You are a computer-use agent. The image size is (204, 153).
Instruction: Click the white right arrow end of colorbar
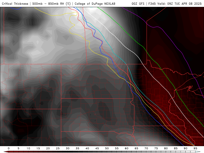[198, 152]
